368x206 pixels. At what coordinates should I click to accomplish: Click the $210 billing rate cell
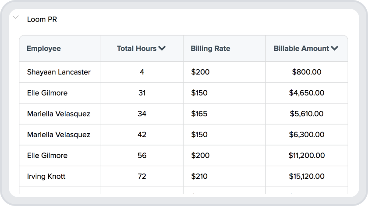point(199,177)
